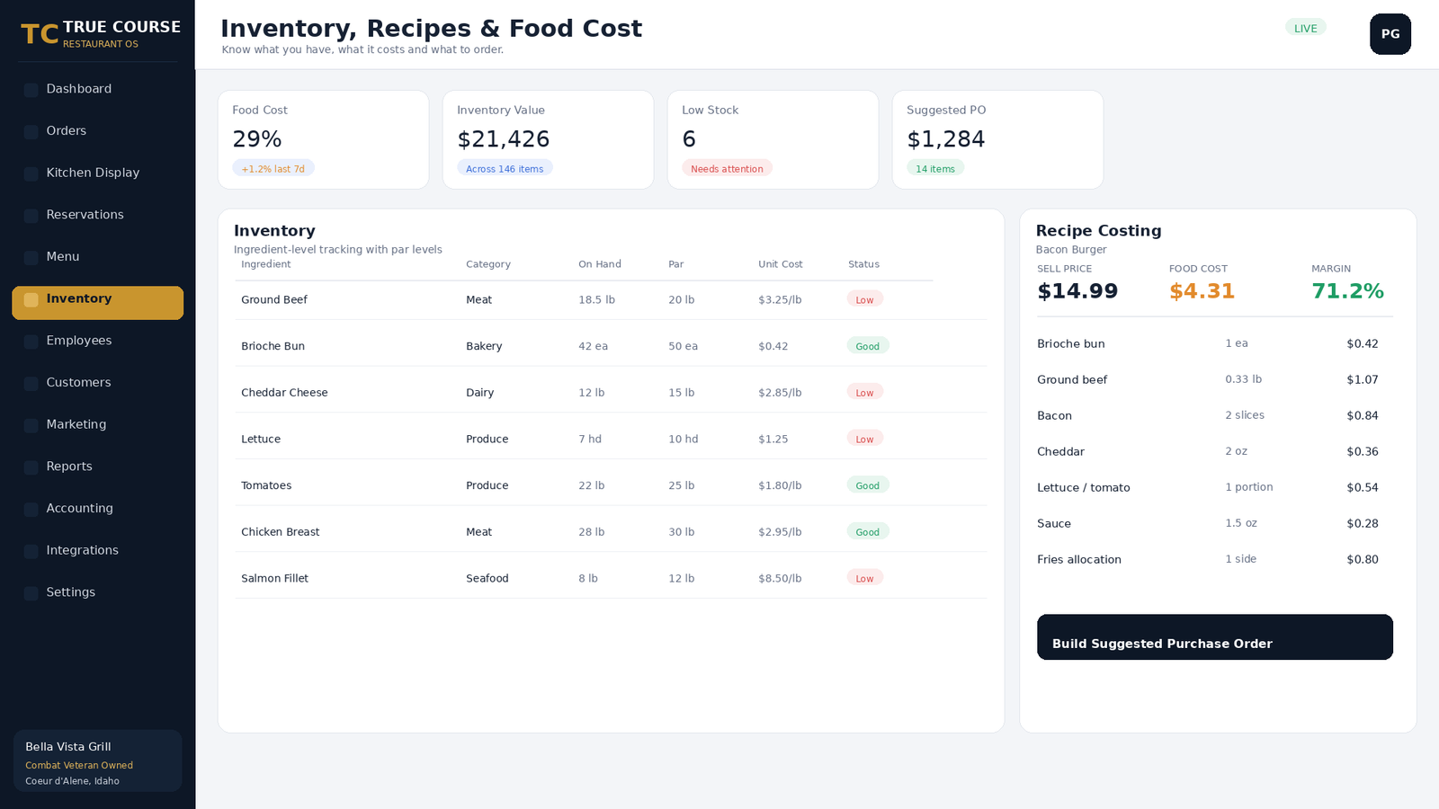Open the PG profile avatar
The height and width of the screenshot is (809, 1439).
pos(1390,34)
